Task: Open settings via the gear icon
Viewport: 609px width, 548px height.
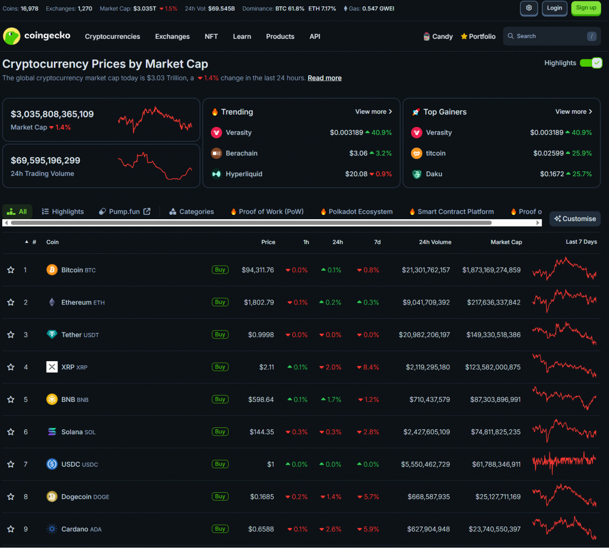Action: (529, 8)
